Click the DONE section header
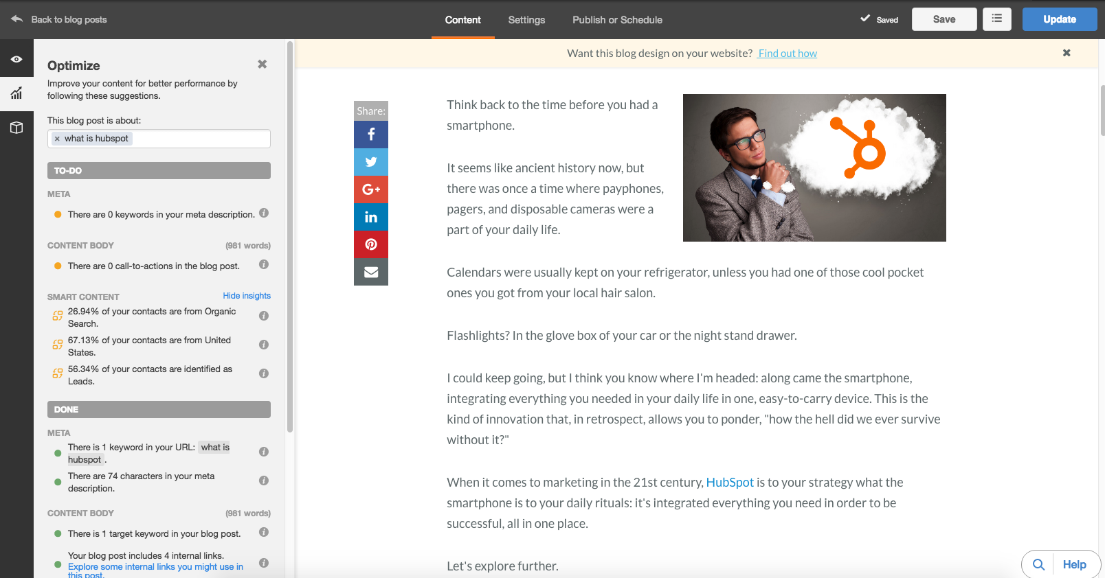1105x578 pixels. pos(159,409)
